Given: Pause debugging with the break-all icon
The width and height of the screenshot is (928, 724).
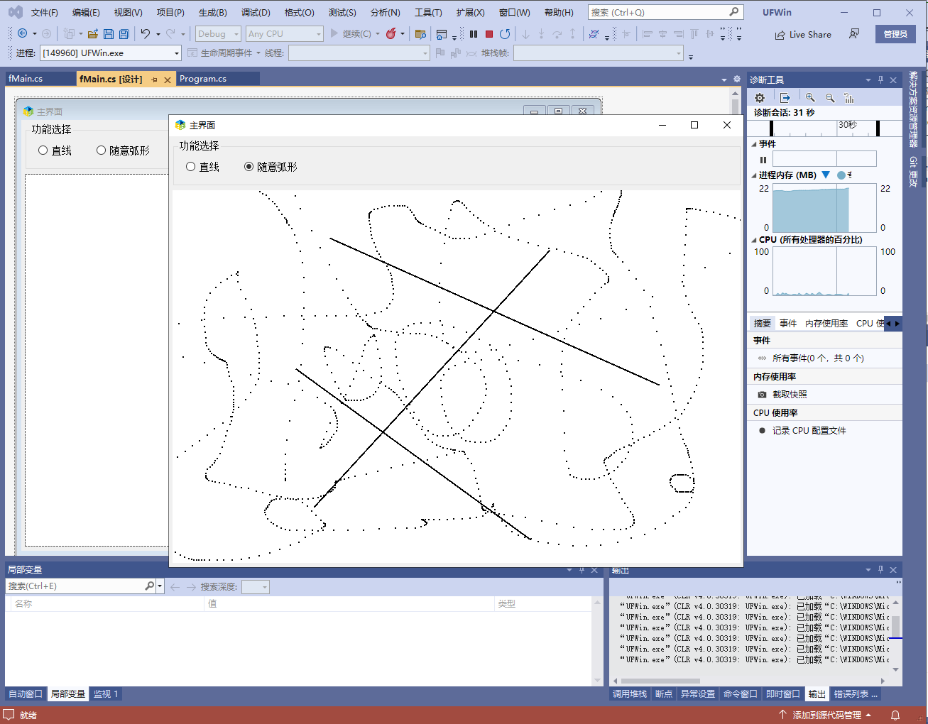Looking at the screenshot, I should coord(474,33).
